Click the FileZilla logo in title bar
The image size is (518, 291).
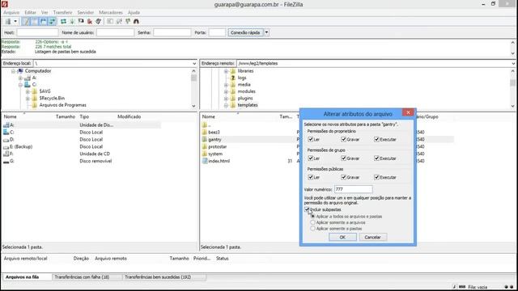coord(5,4)
